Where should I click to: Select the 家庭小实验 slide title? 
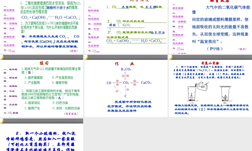tap(210, 63)
